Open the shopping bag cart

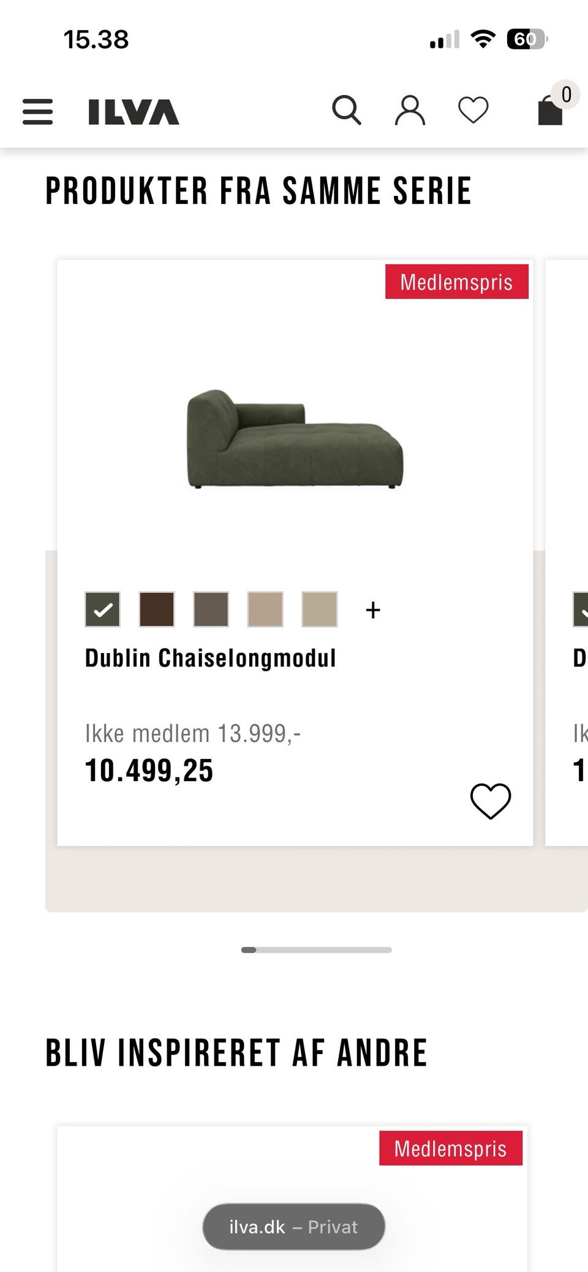pyautogui.click(x=549, y=112)
